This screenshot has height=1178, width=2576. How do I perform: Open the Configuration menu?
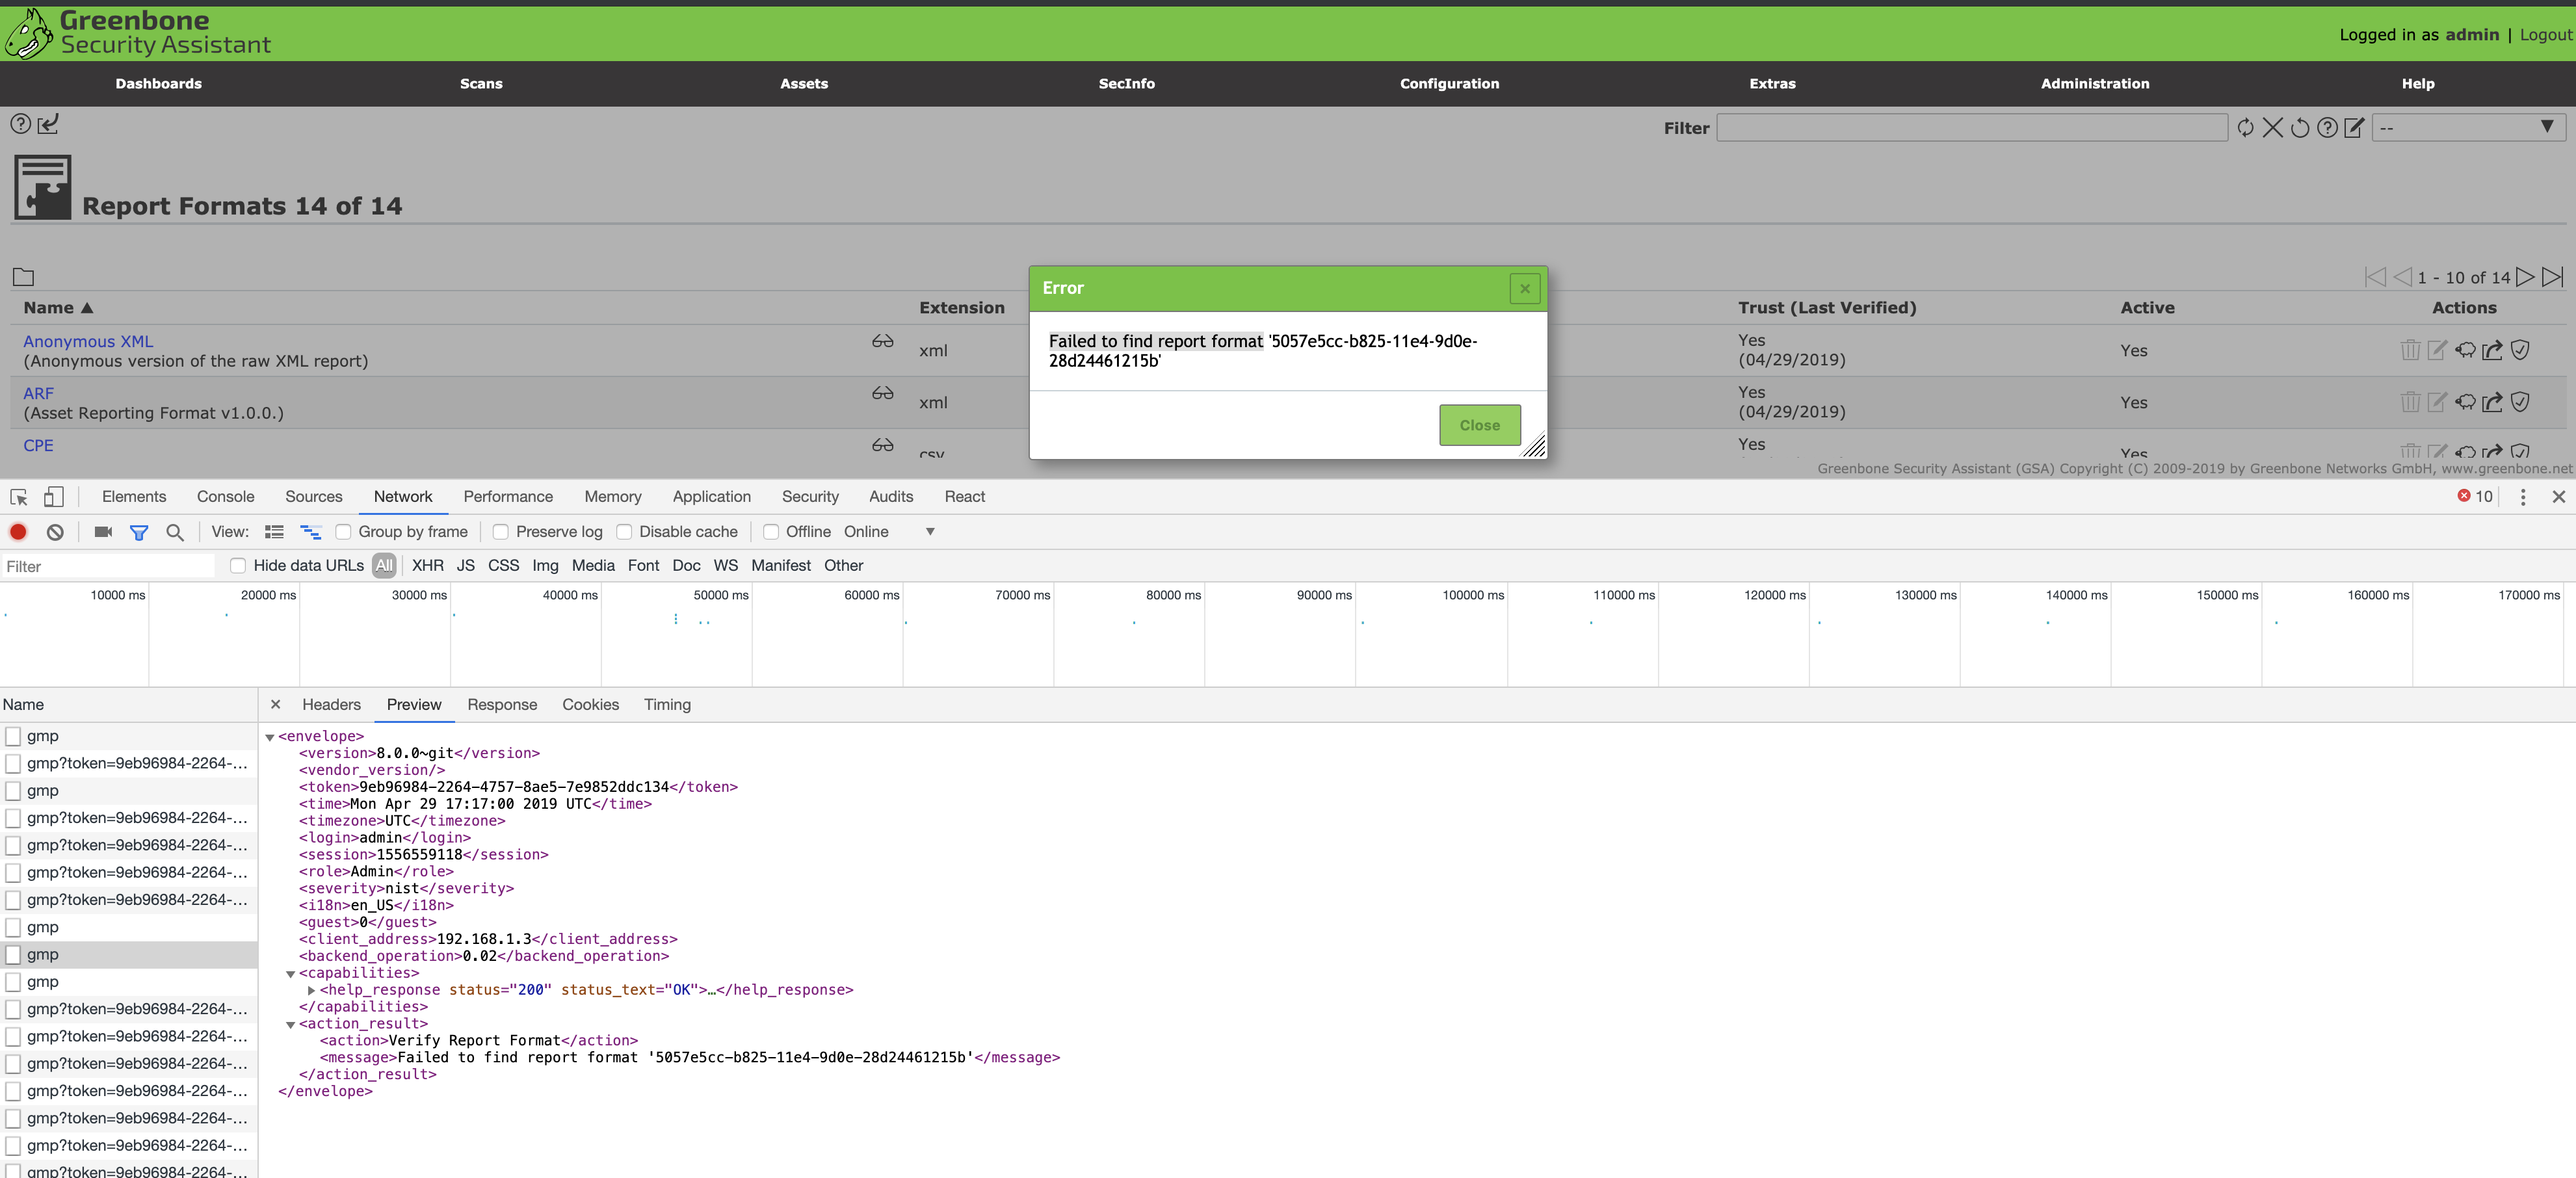click(x=1448, y=84)
